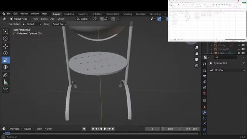Open the properties editor type dropdown
This screenshot has width=247, height=139.
click(x=206, y=57)
